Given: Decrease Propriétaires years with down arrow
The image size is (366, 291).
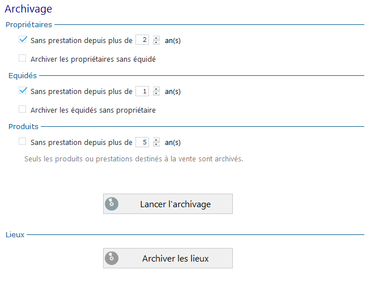Looking at the screenshot, I should tap(156, 42).
